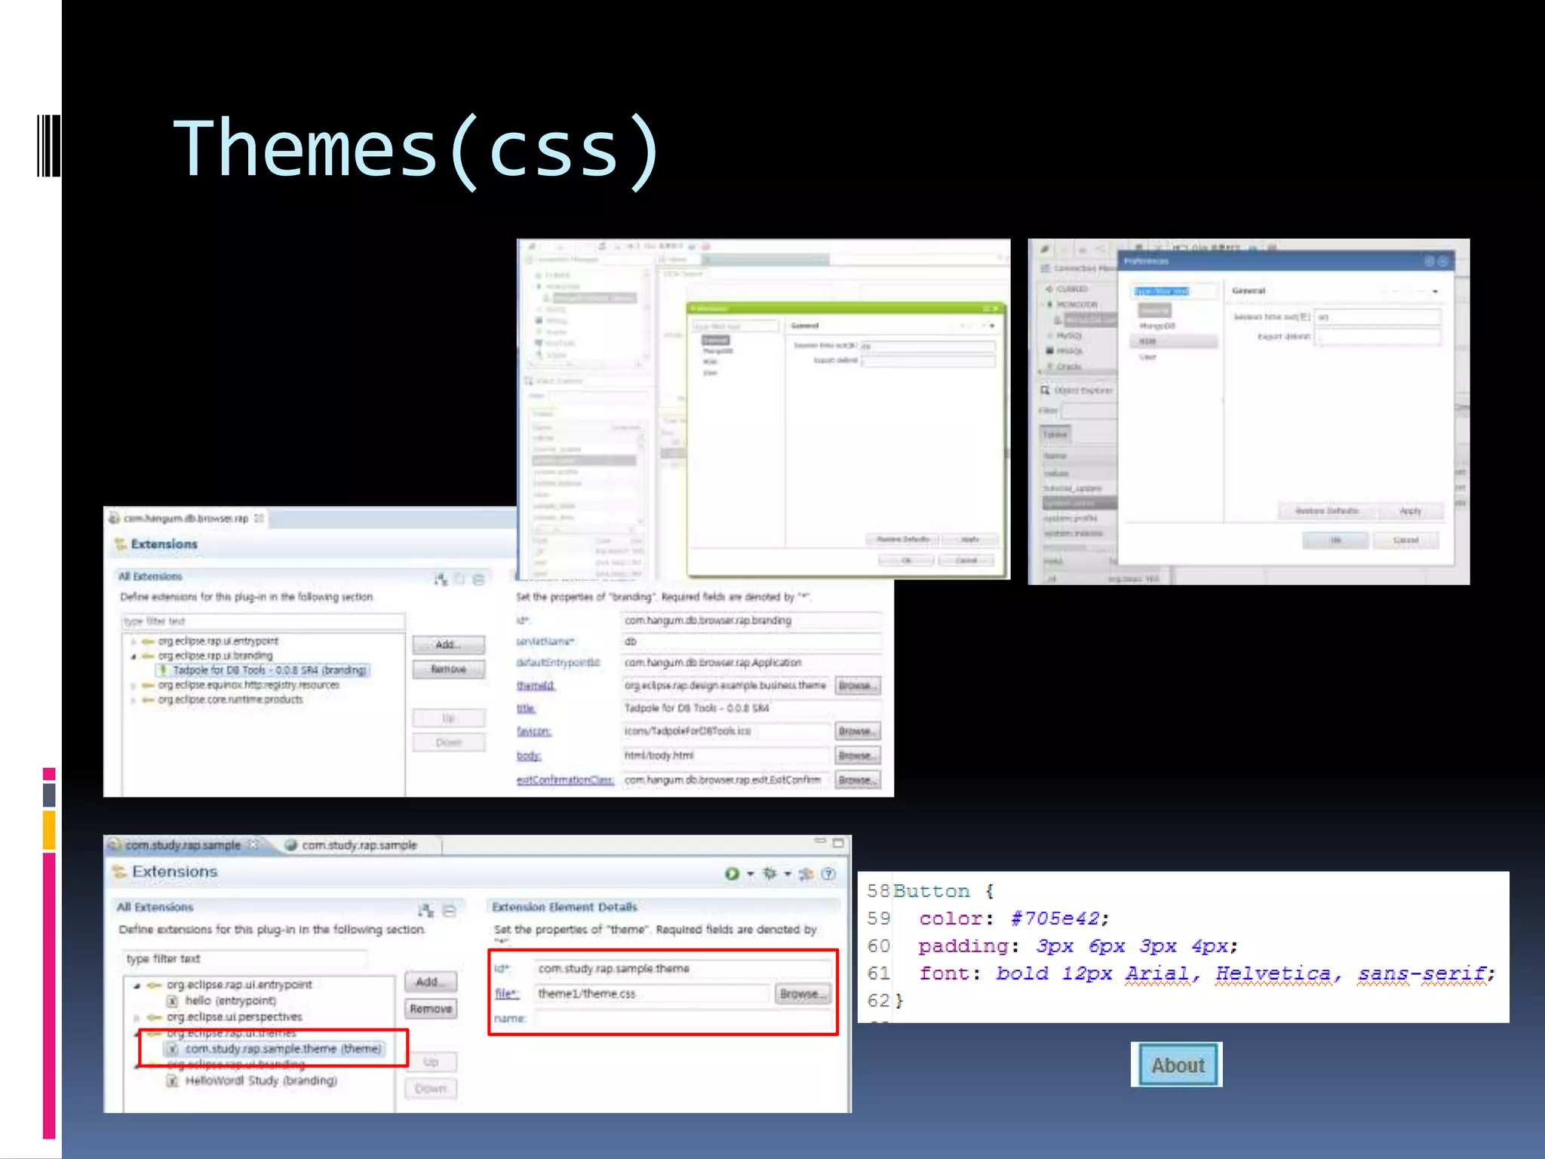
Task: Click Apply in blue Preferences dialog
Action: click(x=1410, y=512)
